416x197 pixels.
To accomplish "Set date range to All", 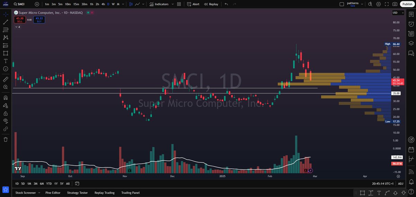I will (68, 183).
